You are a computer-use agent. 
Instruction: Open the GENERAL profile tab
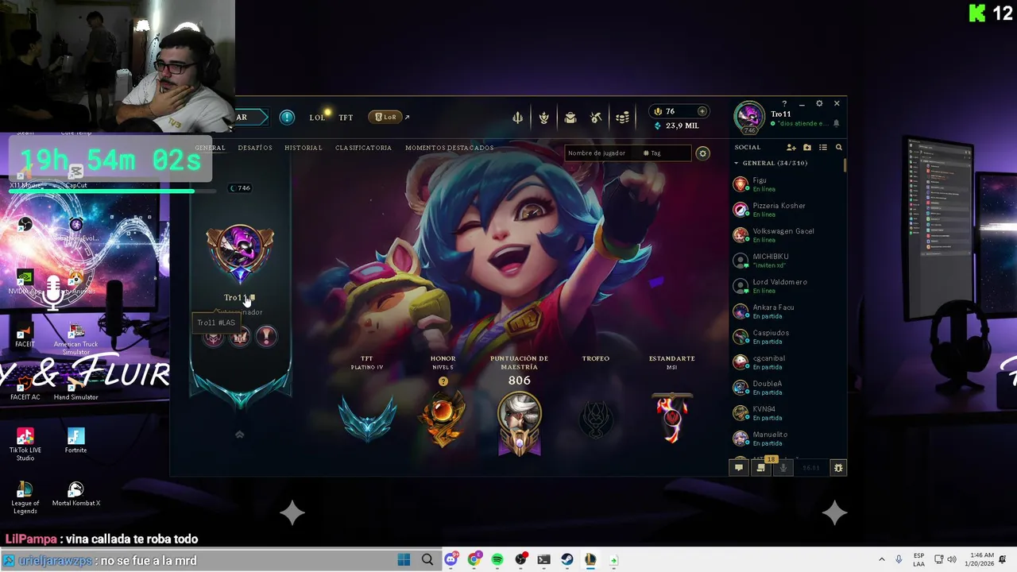coord(211,148)
